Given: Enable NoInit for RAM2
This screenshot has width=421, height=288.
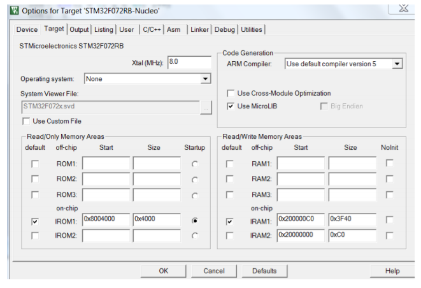Looking at the screenshot, I should click(389, 179).
